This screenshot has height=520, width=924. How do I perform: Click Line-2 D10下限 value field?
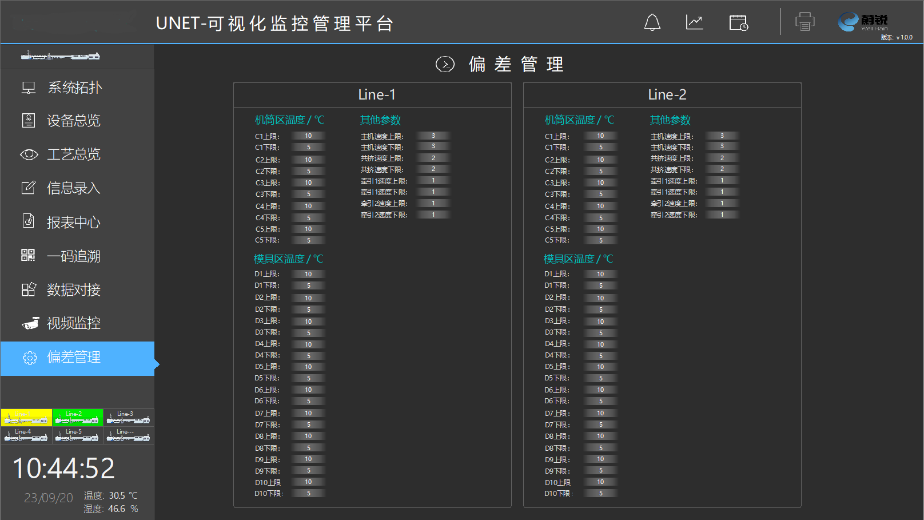click(600, 493)
